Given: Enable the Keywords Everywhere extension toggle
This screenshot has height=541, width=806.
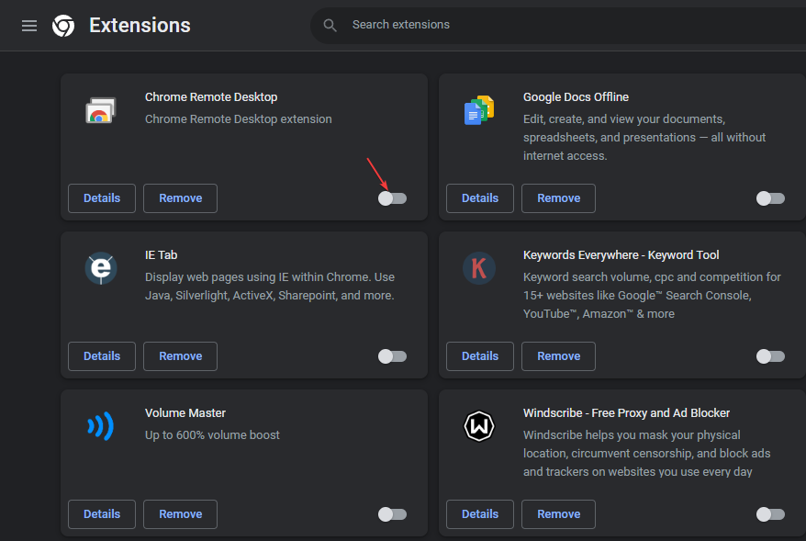Looking at the screenshot, I should click(770, 356).
